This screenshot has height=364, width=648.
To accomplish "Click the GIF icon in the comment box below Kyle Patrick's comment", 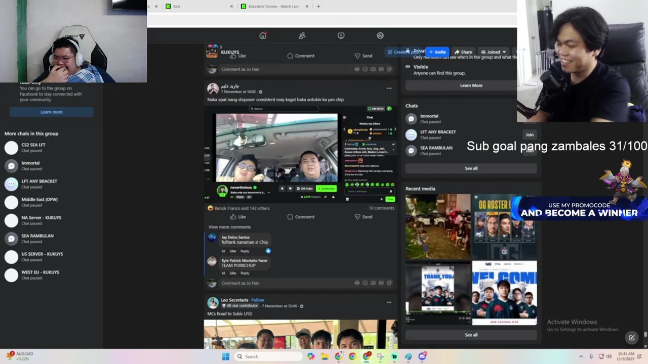I will (x=381, y=283).
